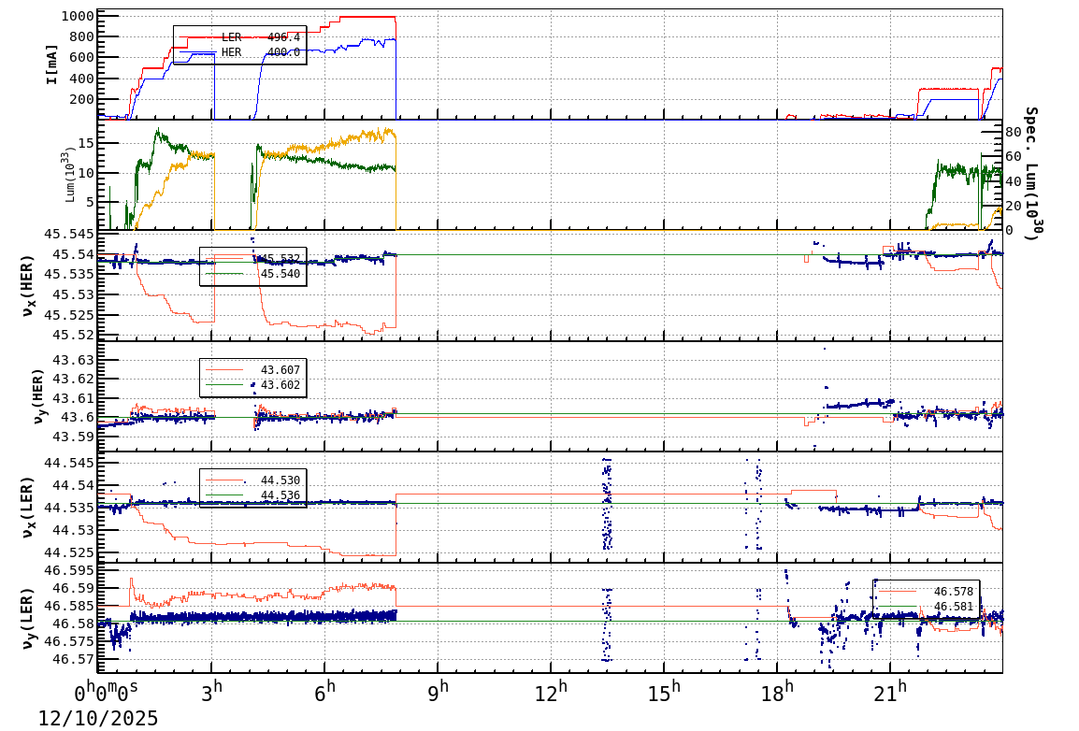Click the 60 tick on Spec. Lum axis

tap(1013, 156)
